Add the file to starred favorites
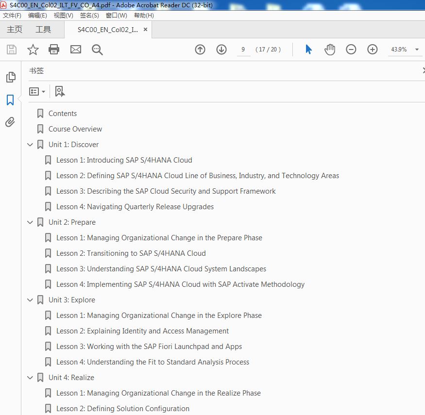Image resolution: width=425 pixels, height=415 pixels. coord(33,50)
